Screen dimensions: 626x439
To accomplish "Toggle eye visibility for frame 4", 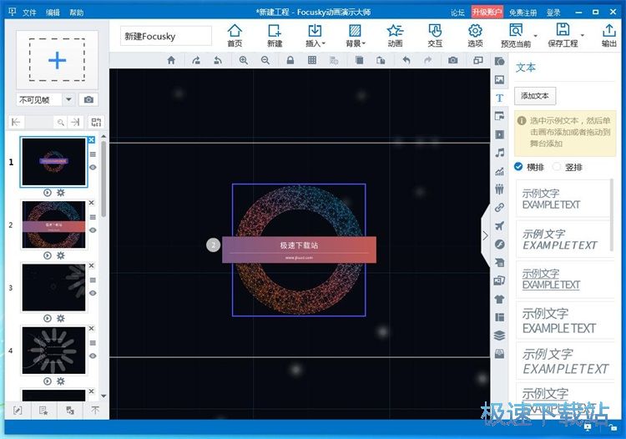I will pyautogui.click(x=93, y=356).
